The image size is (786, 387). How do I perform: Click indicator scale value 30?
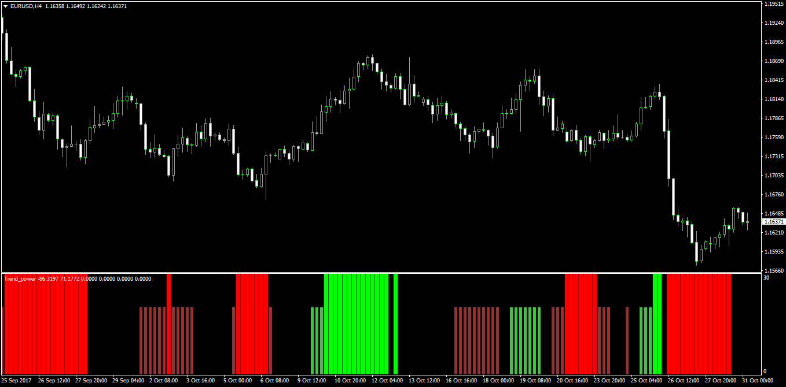pos(767,278)
